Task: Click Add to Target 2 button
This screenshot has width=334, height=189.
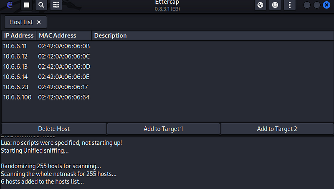Action: (x=277, y=129)
